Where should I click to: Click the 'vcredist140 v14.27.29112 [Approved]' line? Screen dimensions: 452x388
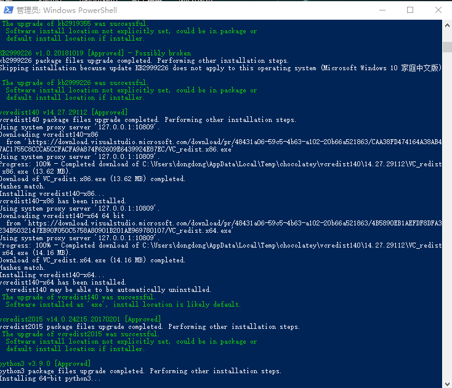tap(63, 112)
